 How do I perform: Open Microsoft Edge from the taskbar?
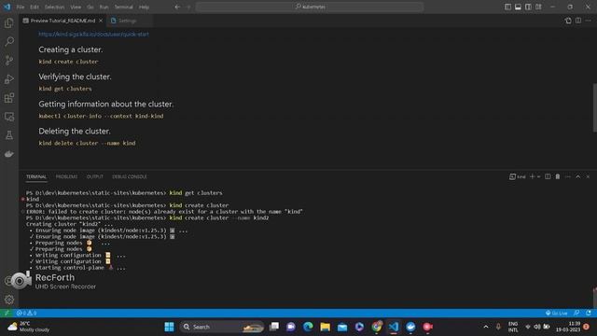pos(308,327)
